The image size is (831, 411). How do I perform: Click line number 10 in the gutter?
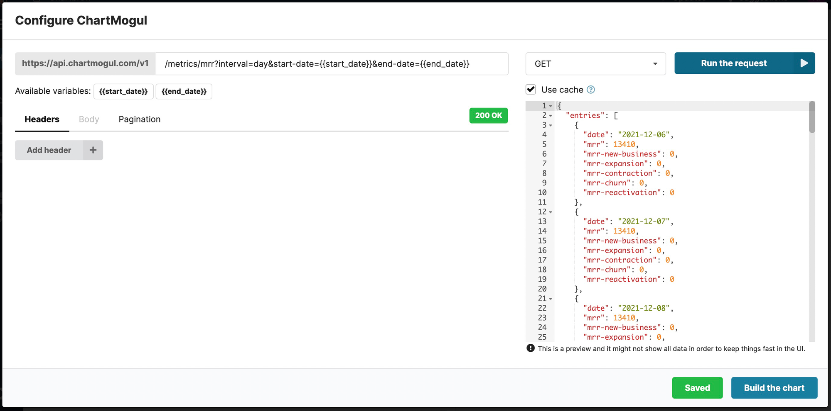(x=542, y=192)
